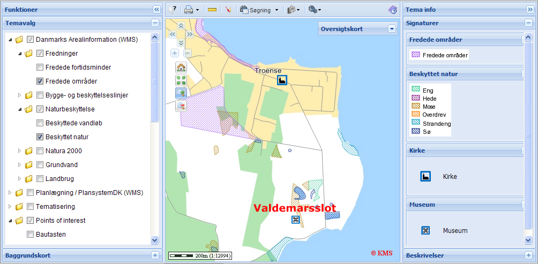
Task: Open the help book icon
Action: (393, 10)
